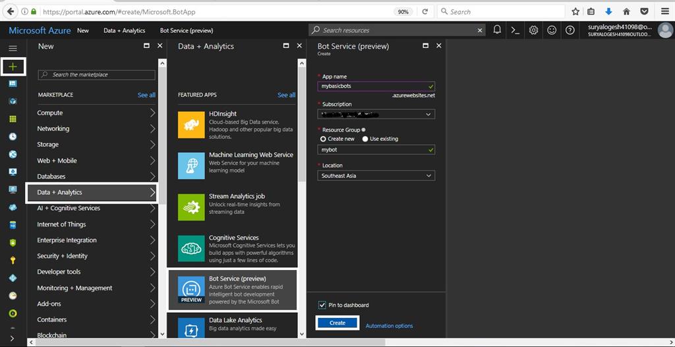Click the browser bookmark star icon
The height and width of the screenshot is (347, 675).
pyautogui.click(x=575, y=12)
